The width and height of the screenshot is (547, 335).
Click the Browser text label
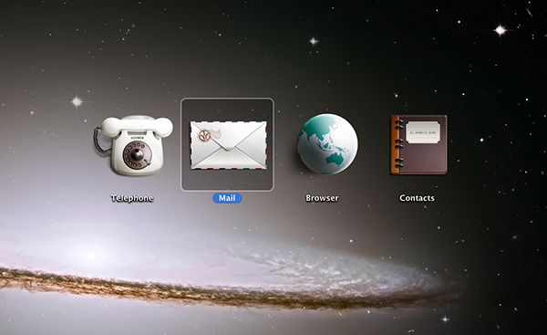click(322, 198)
